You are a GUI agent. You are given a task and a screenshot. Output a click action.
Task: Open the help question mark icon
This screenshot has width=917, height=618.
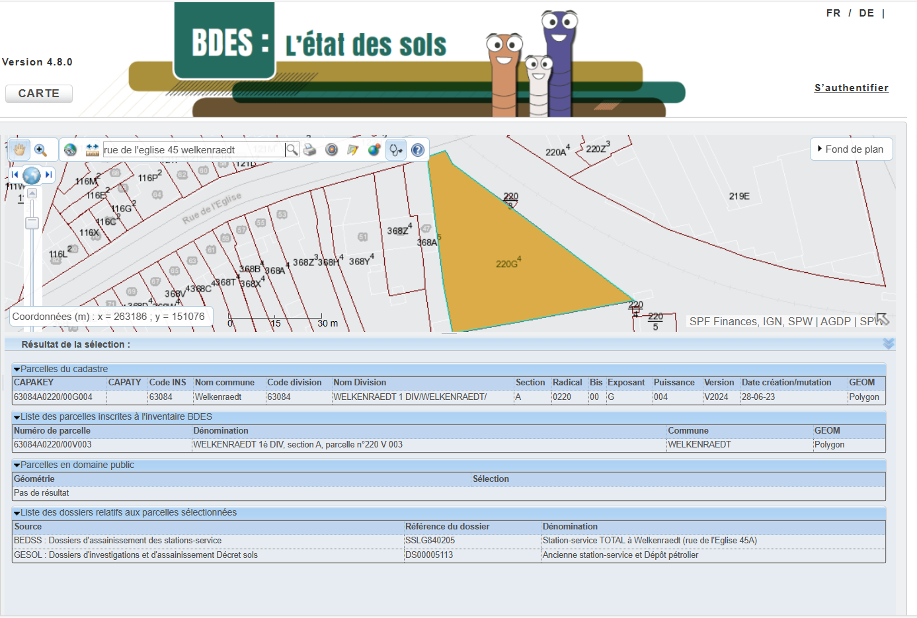[x=418, y=150]
